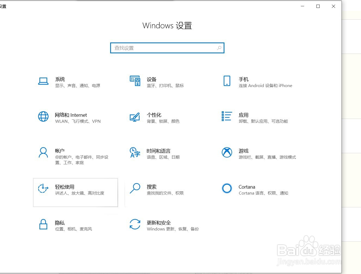Click the 时间和语言 category title
This screenshot has height=274, width=361.
pyautogui.click(x=159, y=151)
